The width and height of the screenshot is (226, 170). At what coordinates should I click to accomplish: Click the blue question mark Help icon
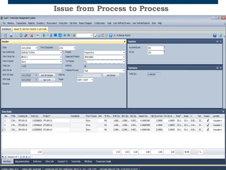[111, 35]
